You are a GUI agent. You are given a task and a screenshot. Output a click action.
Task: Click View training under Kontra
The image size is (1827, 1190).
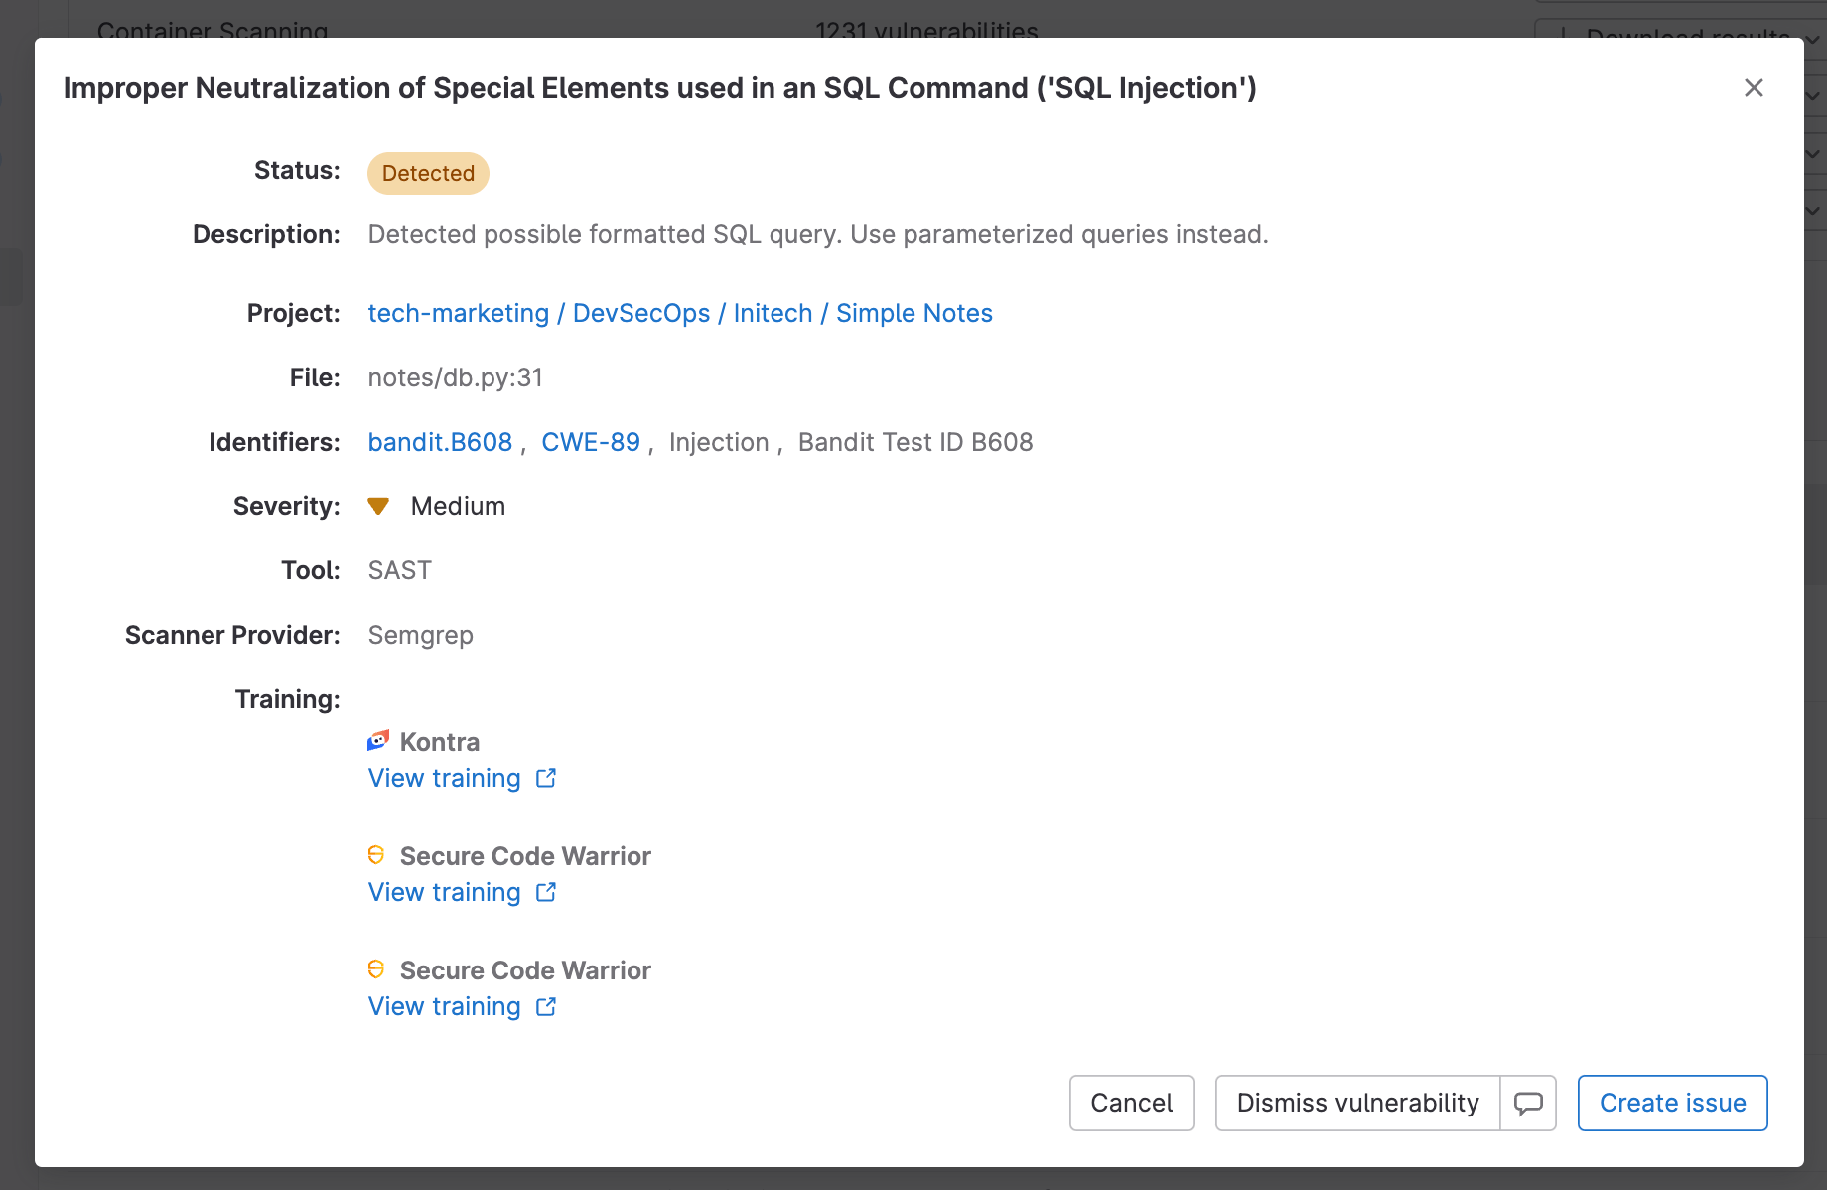coord(444,779)
